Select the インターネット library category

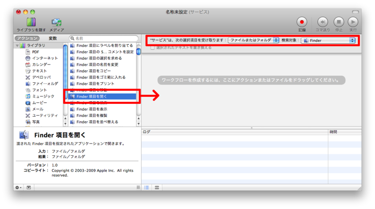(42, 58)
